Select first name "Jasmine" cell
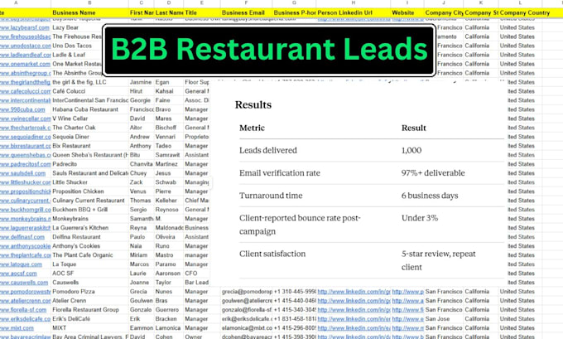Image resolution: width=563 pixels, height=339 pixels. (141, 82)
